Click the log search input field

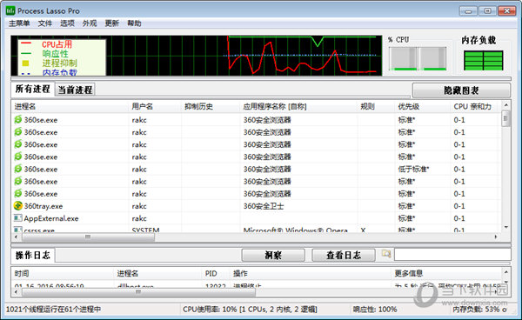[x=452, y=255]
